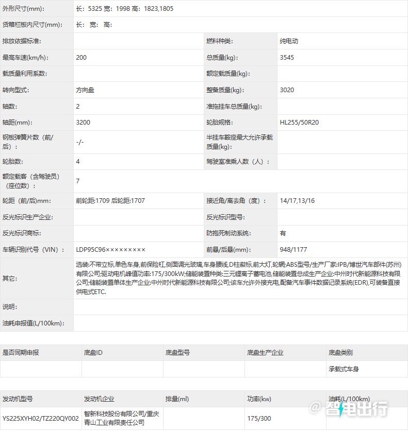The width and height of the screenshot is (408, 431).
Task: Click the 底盘类别 column header
Action: [340, 353]
